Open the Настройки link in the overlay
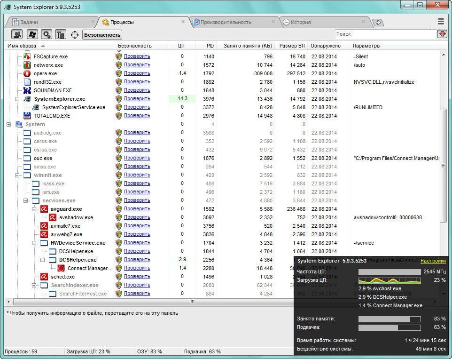 pyautogui.click(x=433, y=261)
